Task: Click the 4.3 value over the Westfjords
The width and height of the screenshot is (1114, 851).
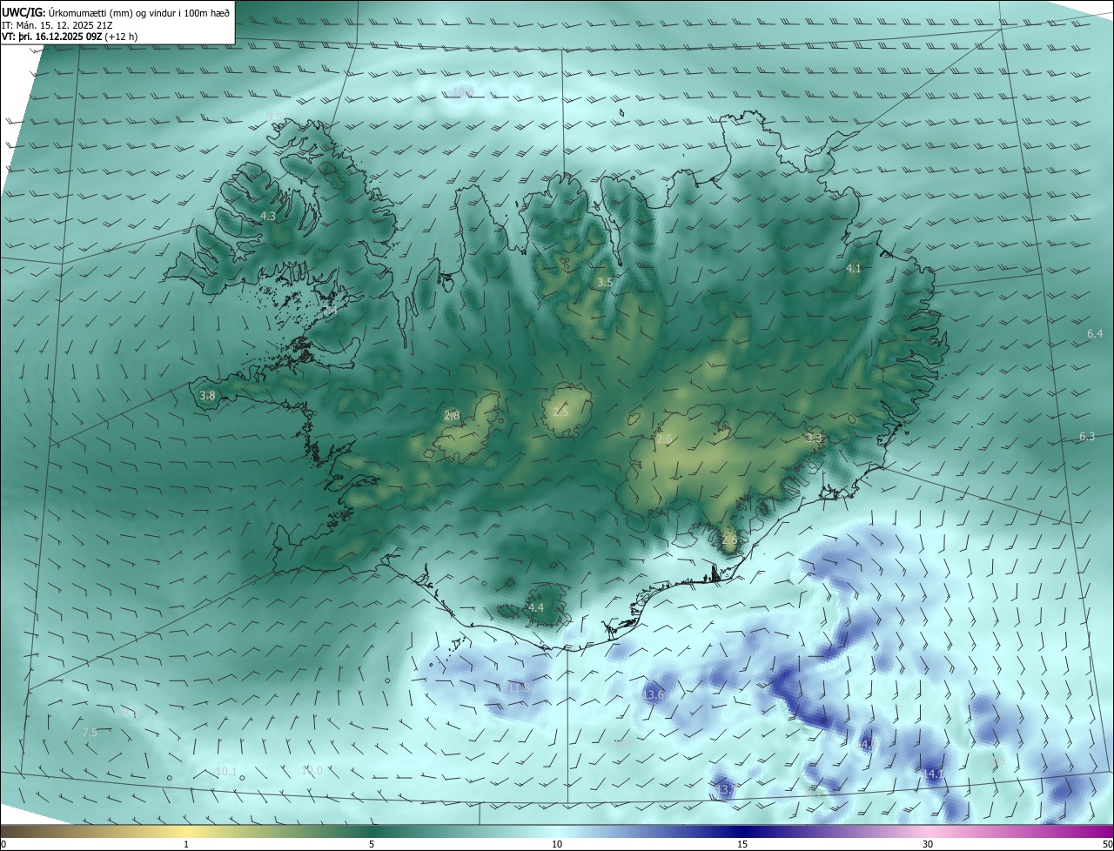Action: click(268, 216)
